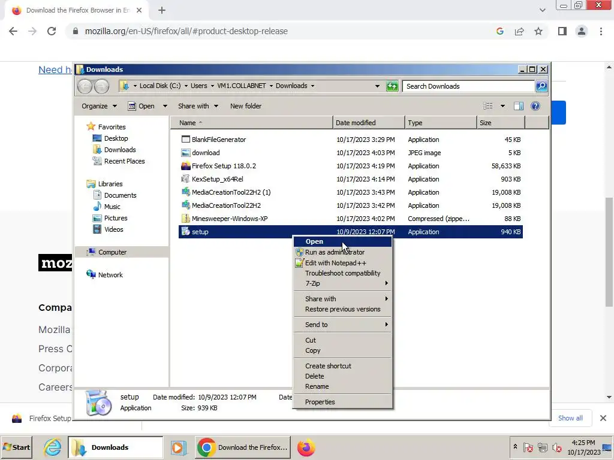Expand the Downloads breadcrumb arrow

pos(312,86)
